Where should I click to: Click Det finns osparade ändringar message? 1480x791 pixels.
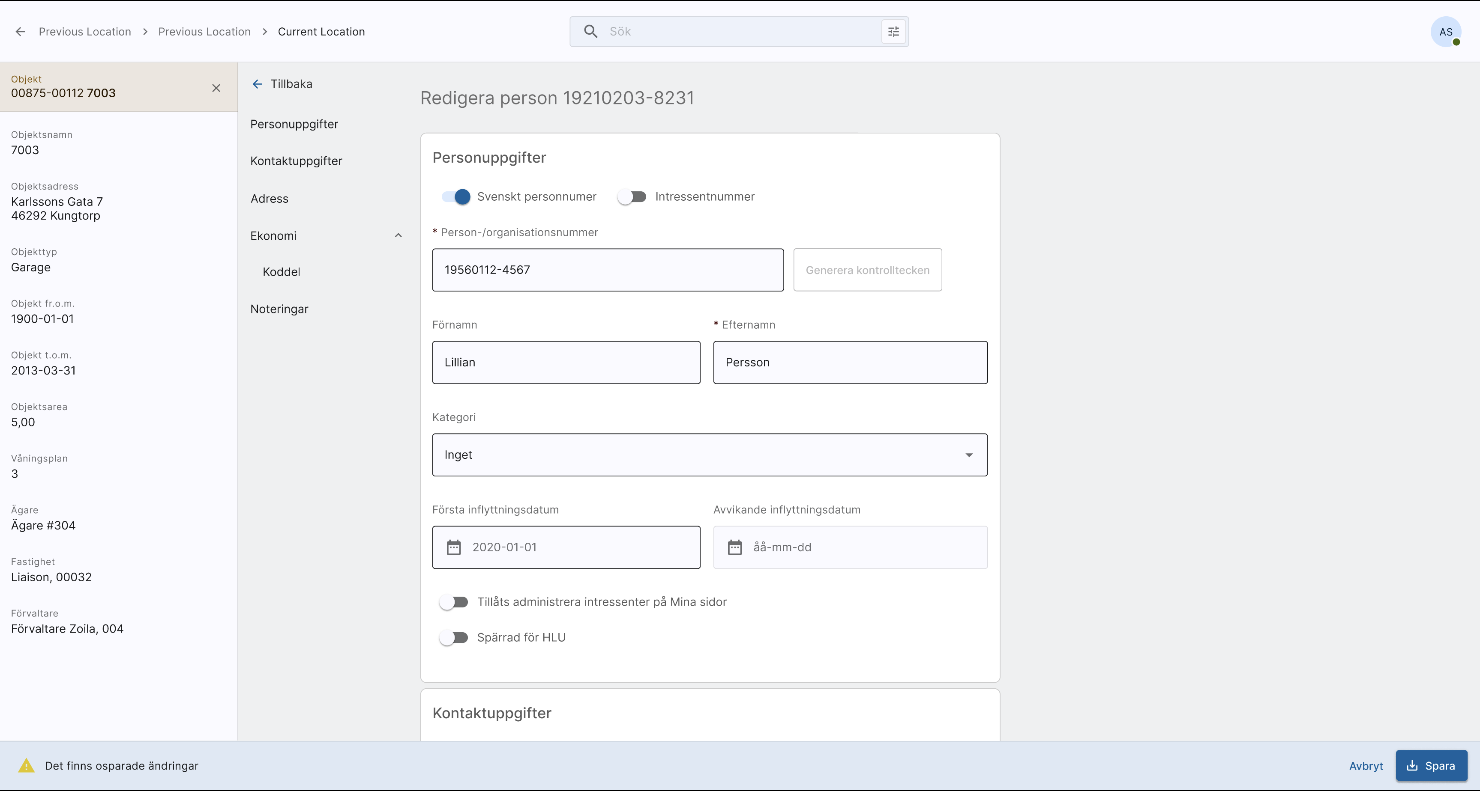(121, 766)
